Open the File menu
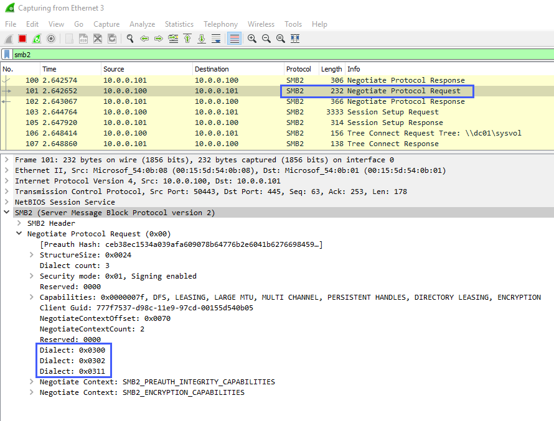The height and width of the screenshot is (421, 554). (11, 24)
